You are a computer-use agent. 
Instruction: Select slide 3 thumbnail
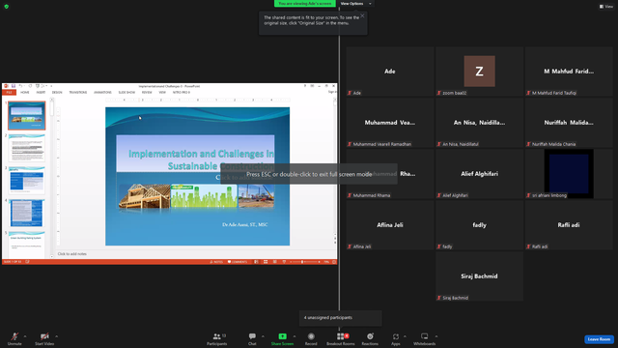(27, 181)
